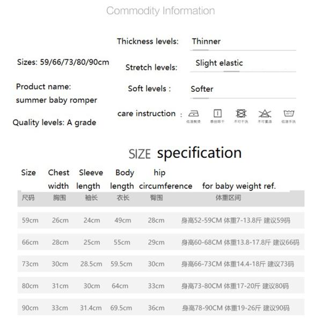Click the 80cm size row label

click(30, 286)
